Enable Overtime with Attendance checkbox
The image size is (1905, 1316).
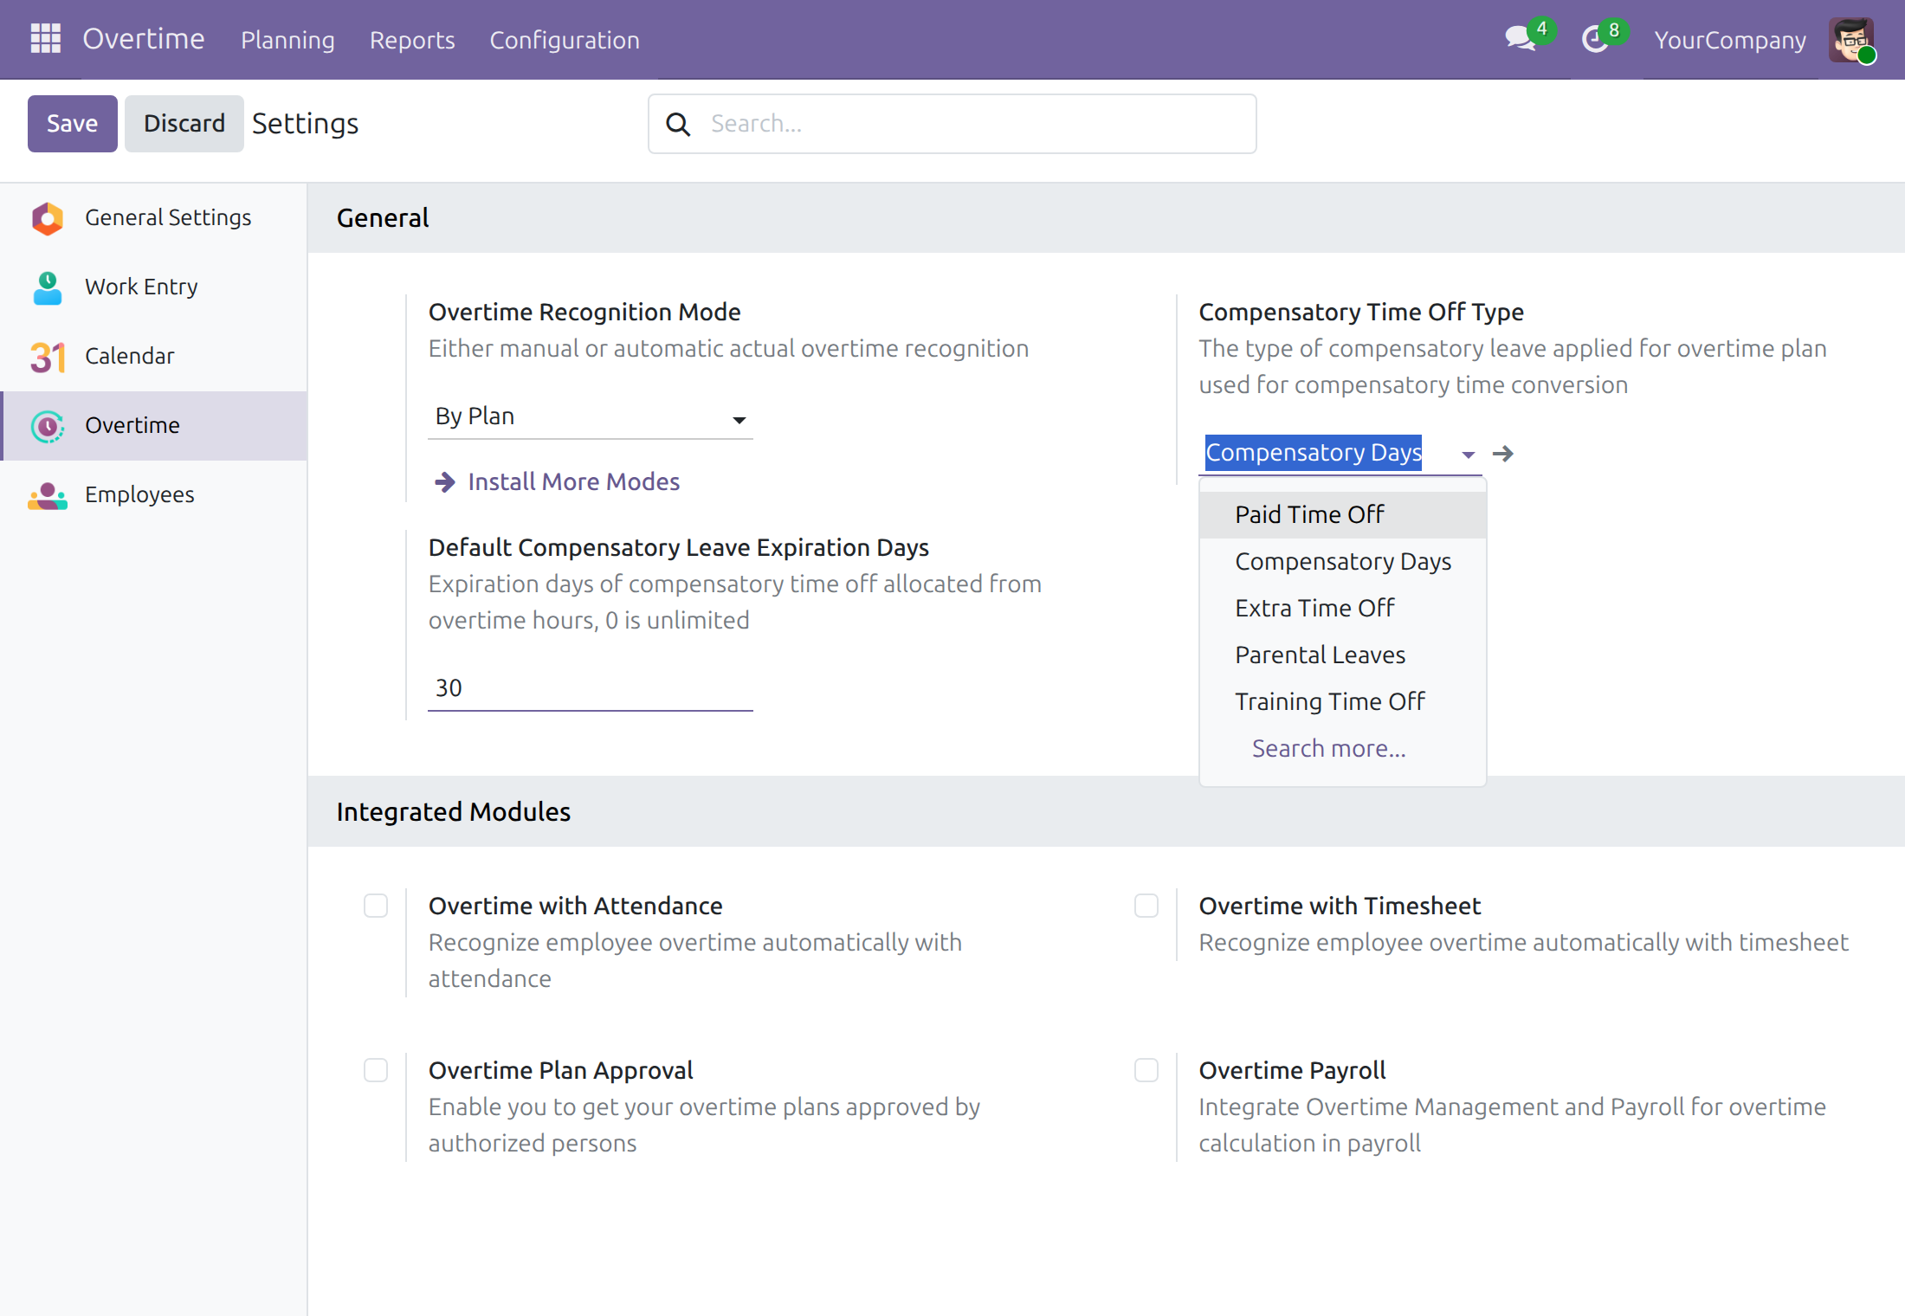376,906
